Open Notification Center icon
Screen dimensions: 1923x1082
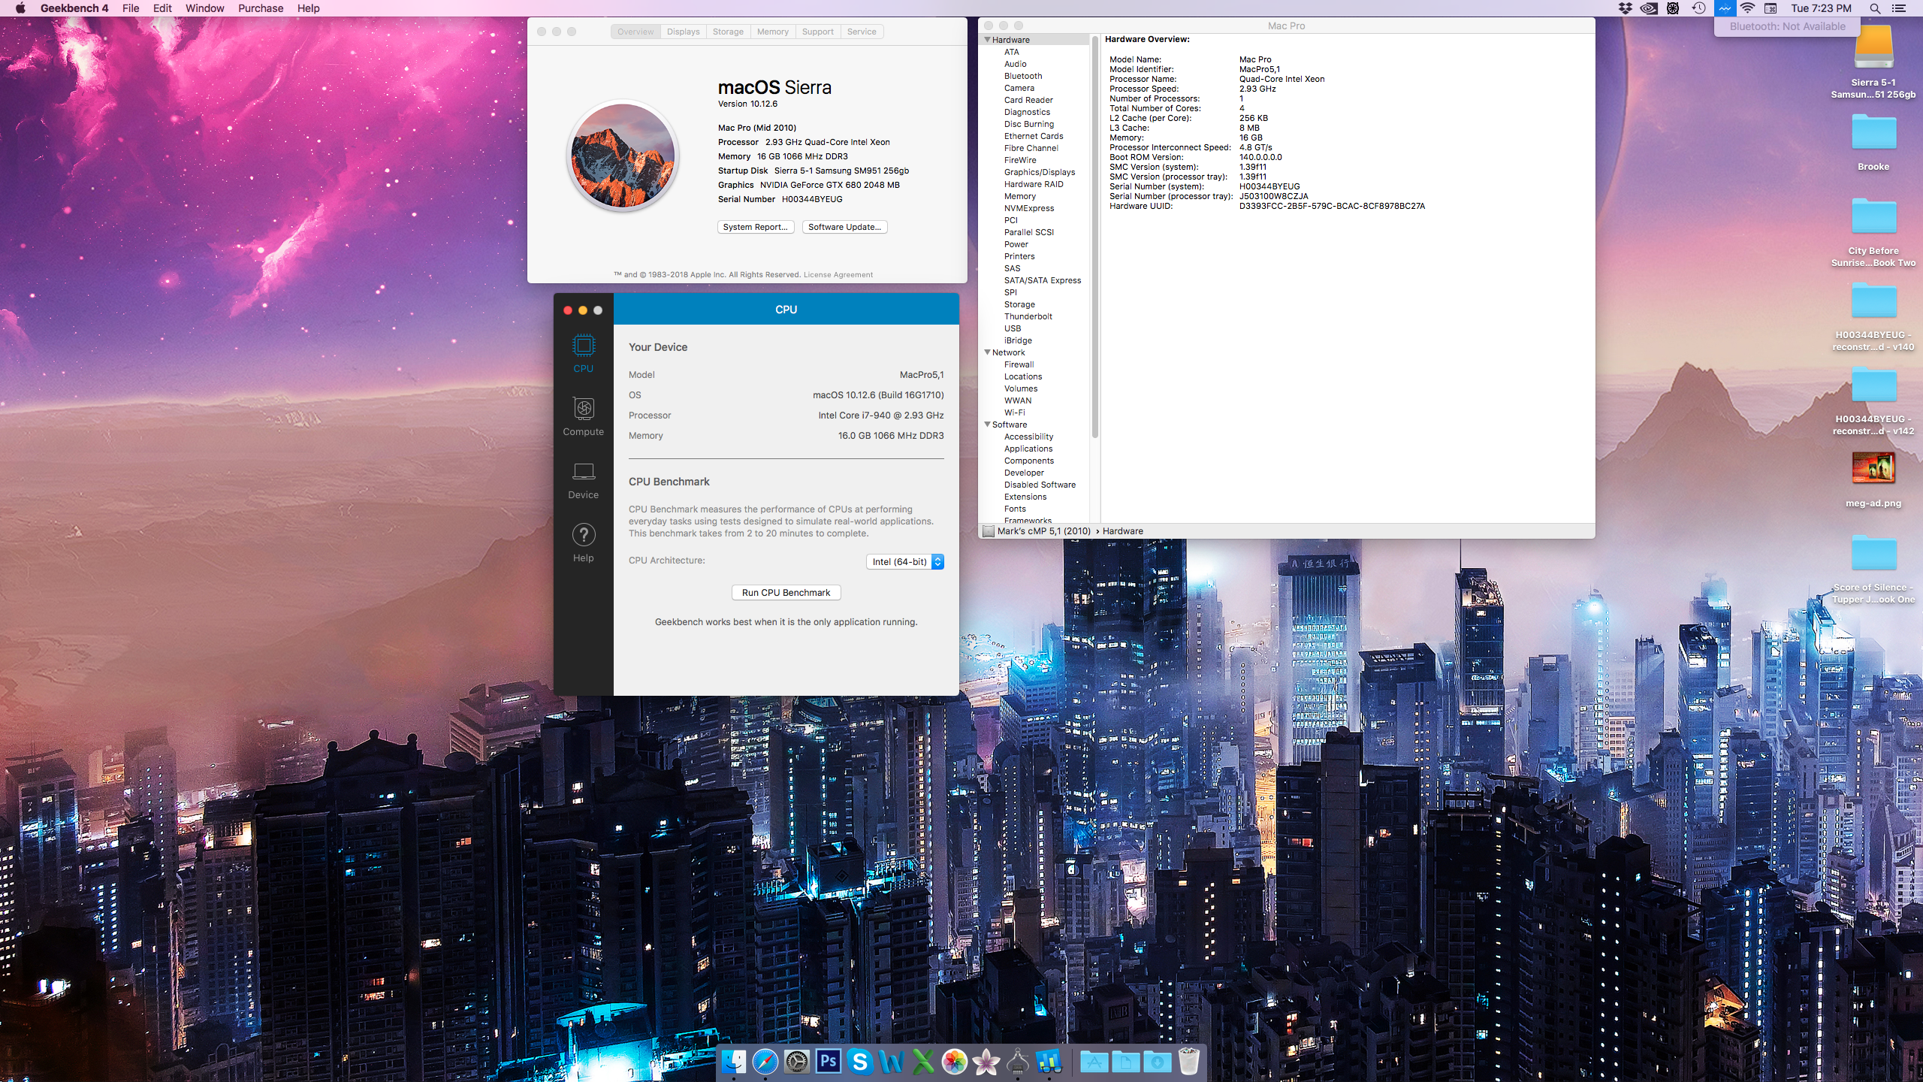pyautogui.click(x=1899, y=8)
